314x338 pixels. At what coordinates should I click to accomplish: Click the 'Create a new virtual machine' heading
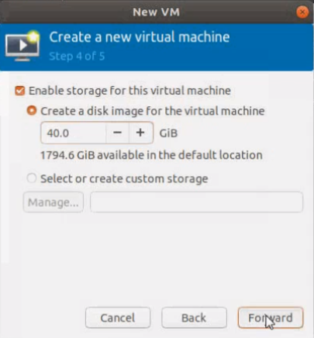(x=140, y=37)
